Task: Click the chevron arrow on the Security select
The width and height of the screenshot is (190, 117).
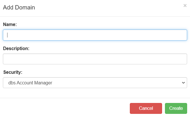Action: (x=183, y=83)
